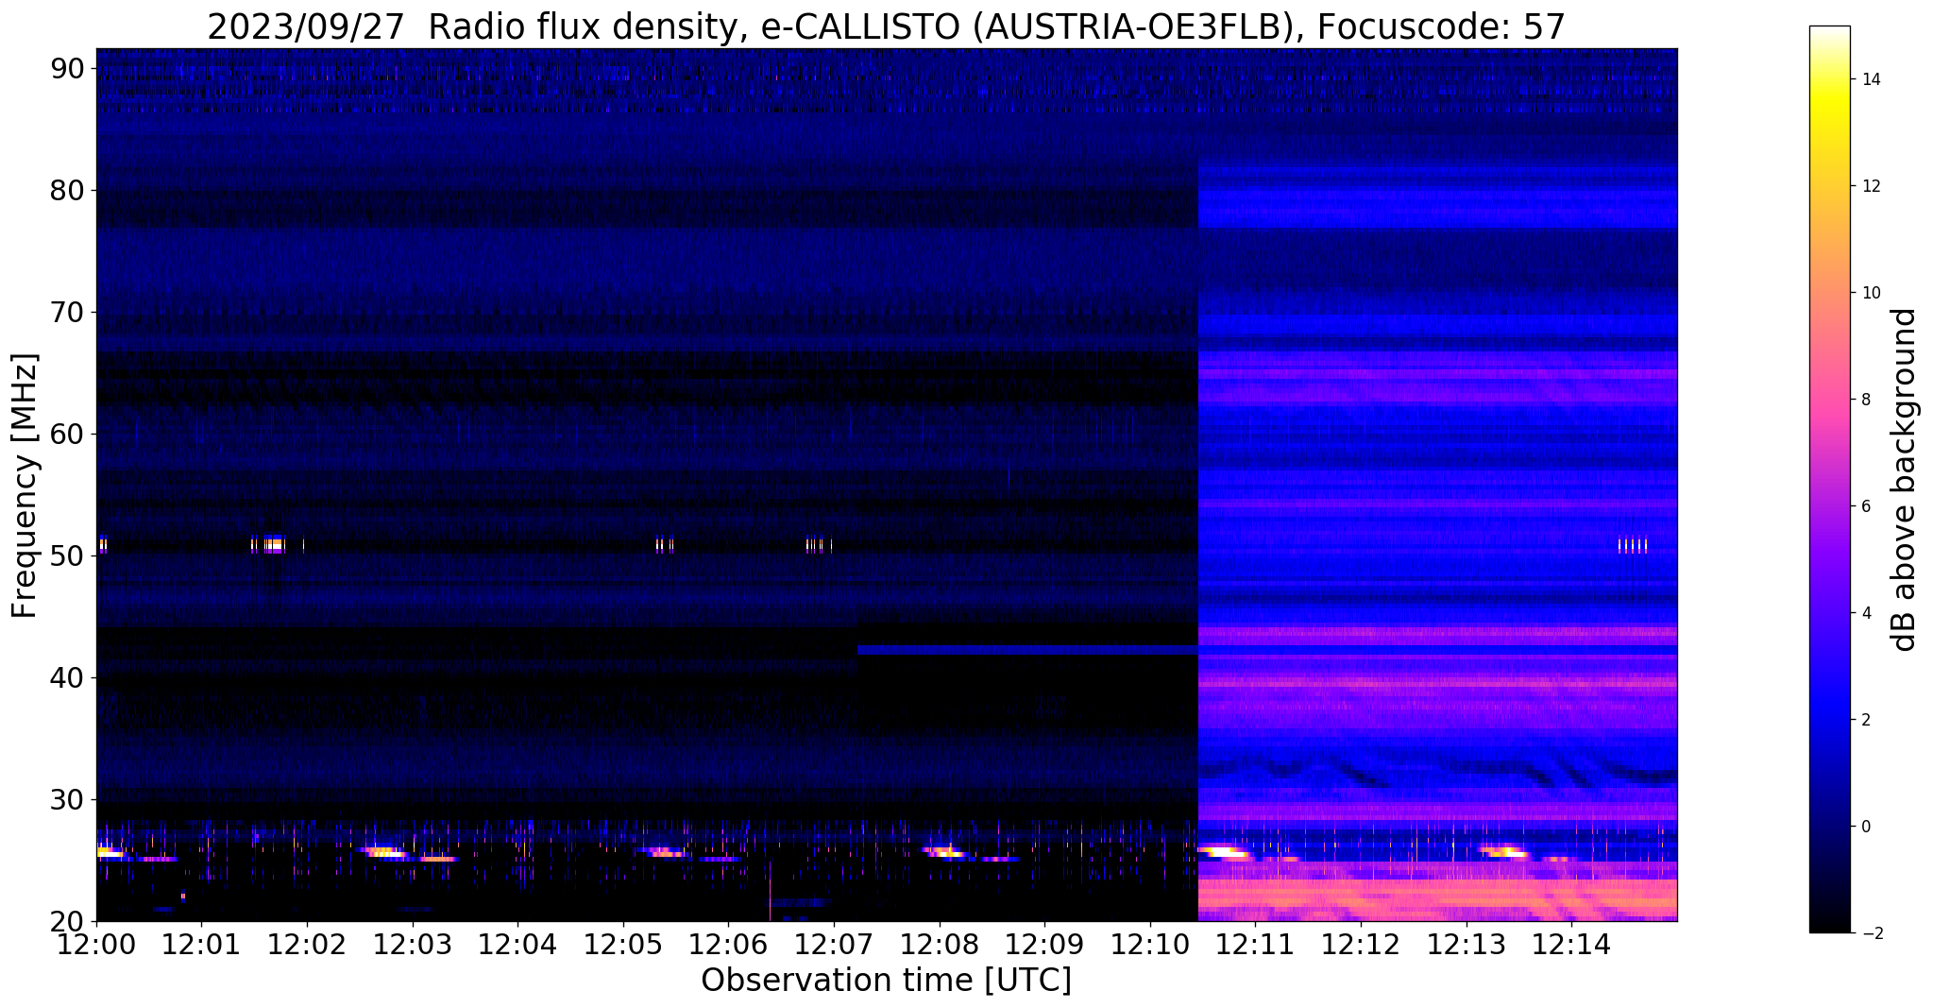This screenshot has height=1008, width=1933.
Task: Click the bright 26 MHz burst after 12:10
Action: 1224,852
